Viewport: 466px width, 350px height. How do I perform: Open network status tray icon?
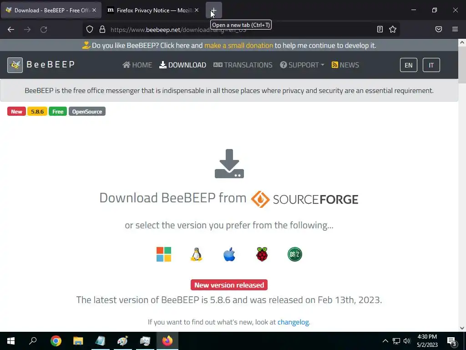[x=396, y=341]
